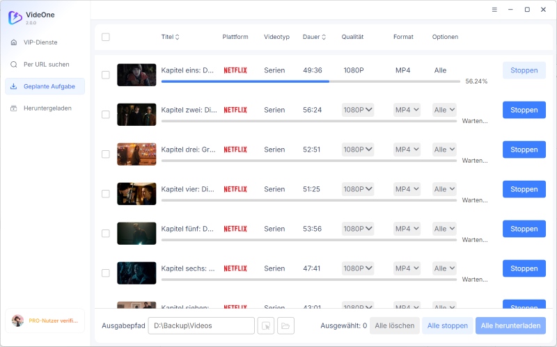This screenshot has width=557, height=347.
Task: Click the Ausgabepfad path input field
Action: 201,325
